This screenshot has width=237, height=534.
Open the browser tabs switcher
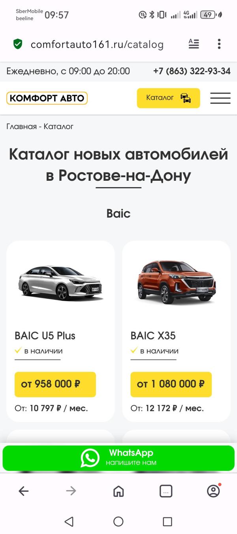(x=166, y=491)
